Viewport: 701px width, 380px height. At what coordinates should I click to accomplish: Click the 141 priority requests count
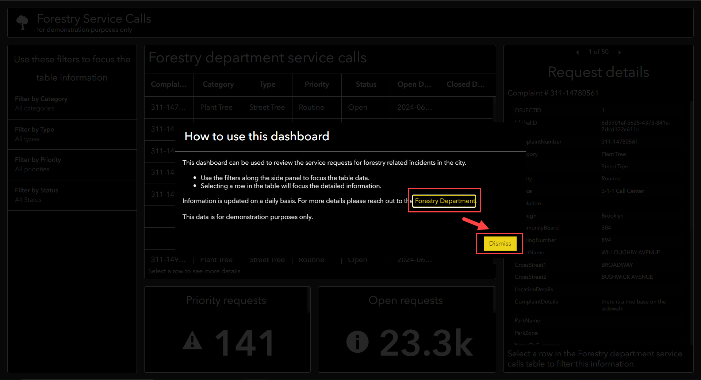[x=244, y=343]
